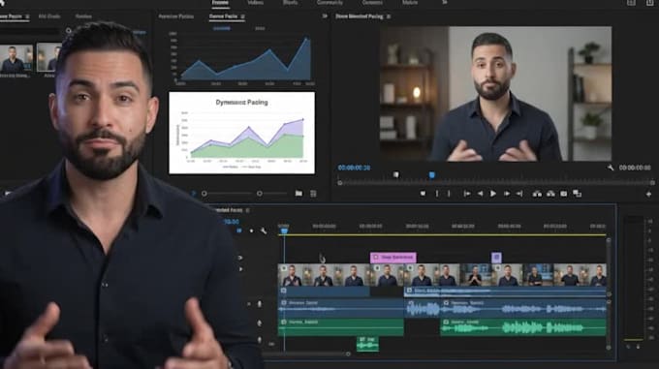The image size is (659, 369).
Task: Select the small green clip below the audio tracks
Action: coord(367,344)
